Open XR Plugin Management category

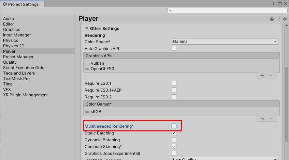[25, 95]
